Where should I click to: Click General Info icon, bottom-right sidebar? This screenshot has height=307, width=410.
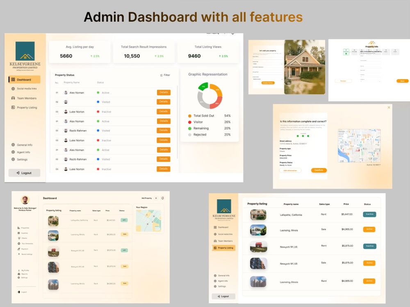(x=215, y=275)
